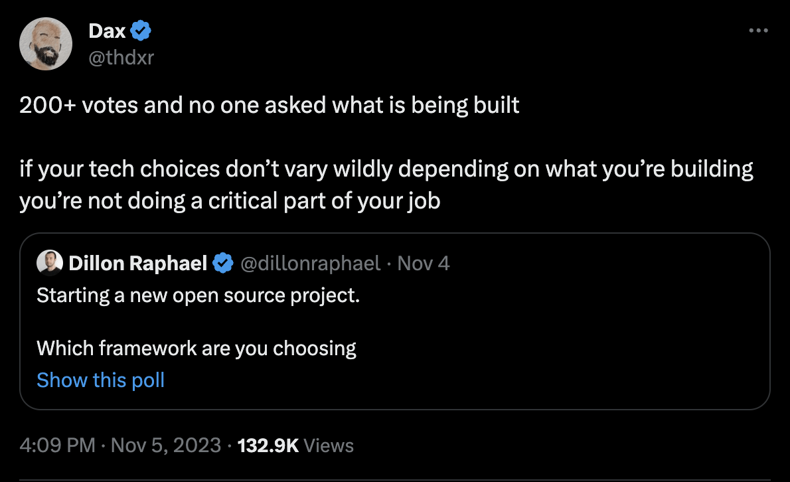Click the Dillon Raphael author name

[x=137, y=264]
